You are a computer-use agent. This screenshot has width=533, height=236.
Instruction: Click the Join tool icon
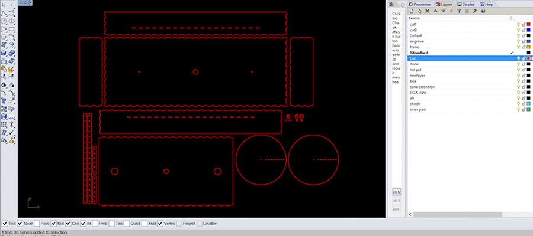coord(4,69)
